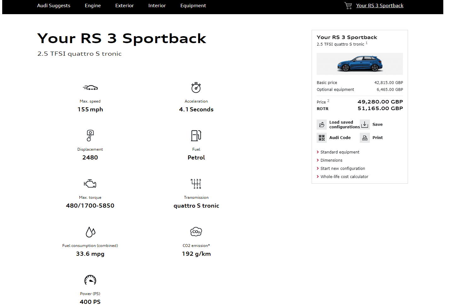This screenshot has height=307, width=454.
Task: Open the Dimensions link
Action: pyautogui.click(x=331, y=160)
